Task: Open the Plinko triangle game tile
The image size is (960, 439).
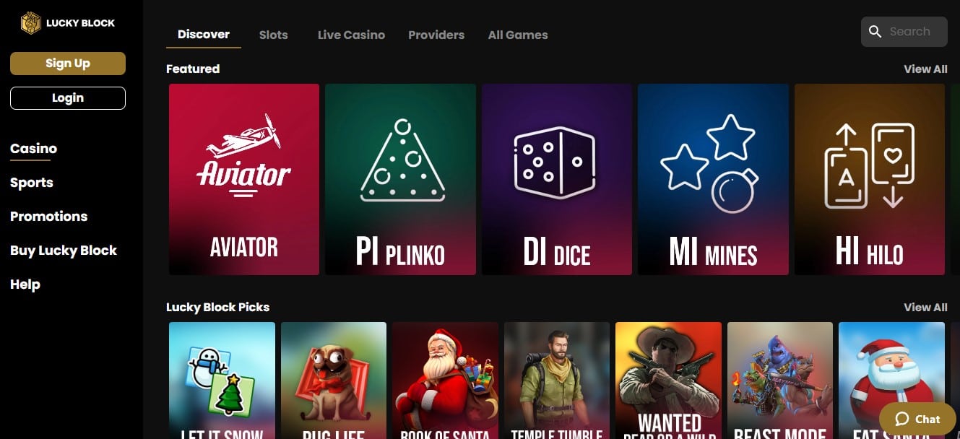Action: tap(400, 179)
